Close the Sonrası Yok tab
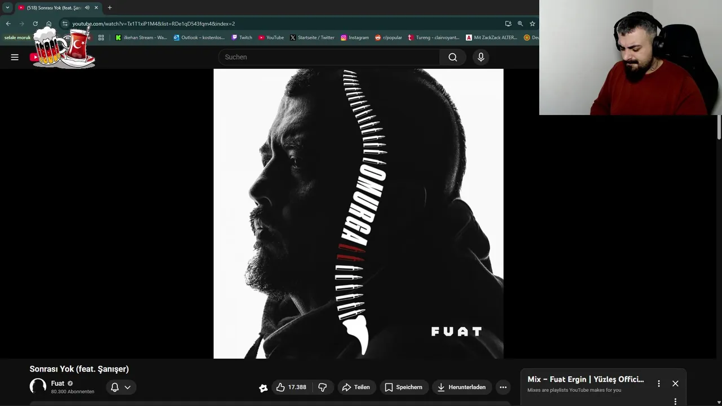This screenshot has height=406, width=722. [96, 8]
